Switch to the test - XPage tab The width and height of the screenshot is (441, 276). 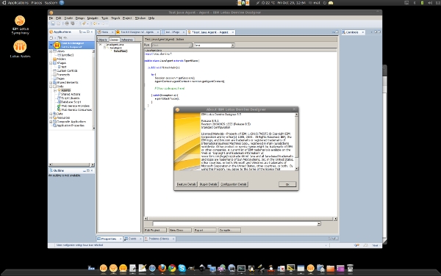(172, 32)
